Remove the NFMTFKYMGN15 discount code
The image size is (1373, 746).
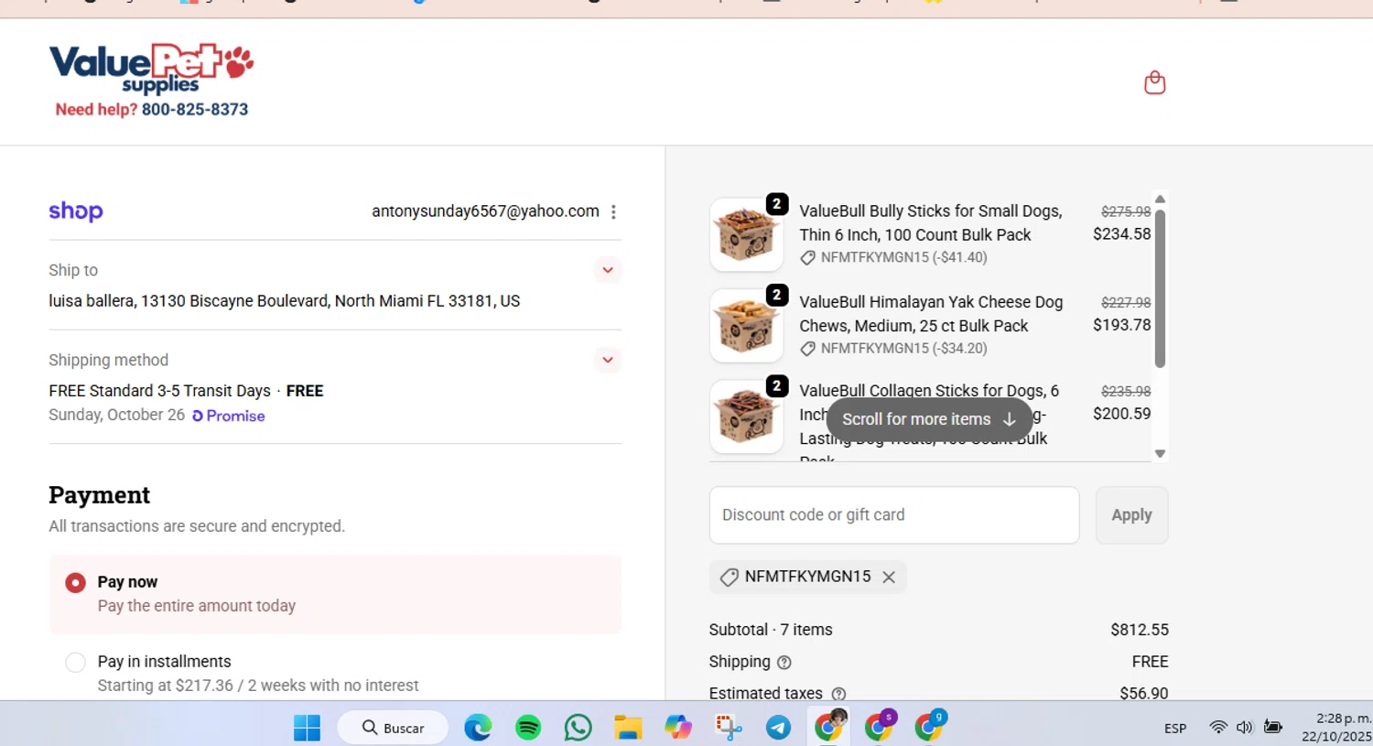pos(889,577)
